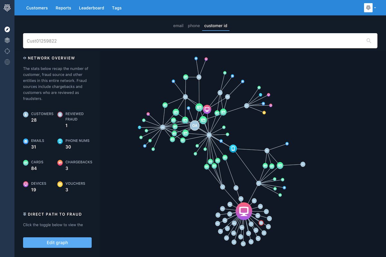Click the Chargebacks legend icon
Viewport: 386px width, 257px height.
(x=60, y=163)
